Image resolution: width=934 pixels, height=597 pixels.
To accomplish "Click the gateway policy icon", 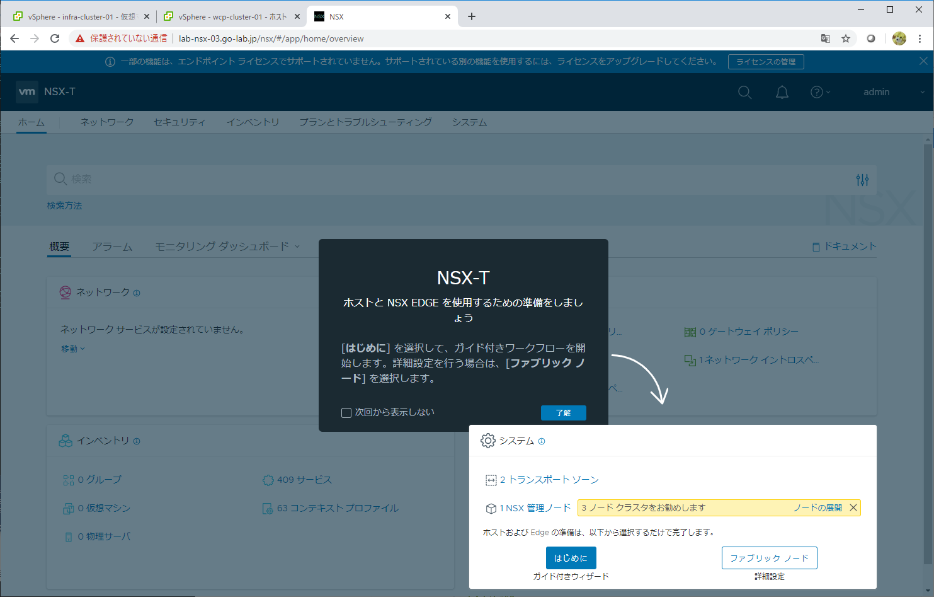I will pyautogui.click(x=690, y=332).
